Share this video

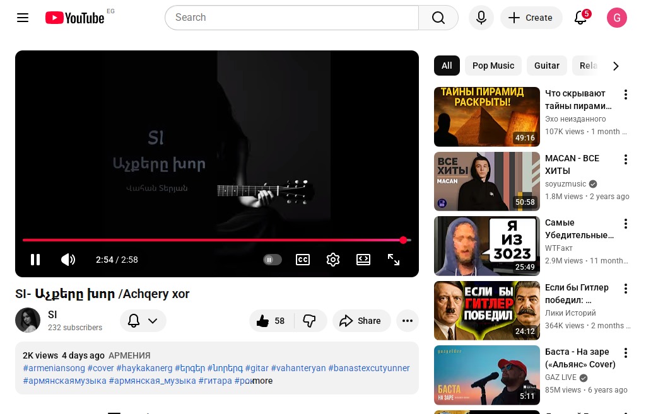tap(360, 321)
